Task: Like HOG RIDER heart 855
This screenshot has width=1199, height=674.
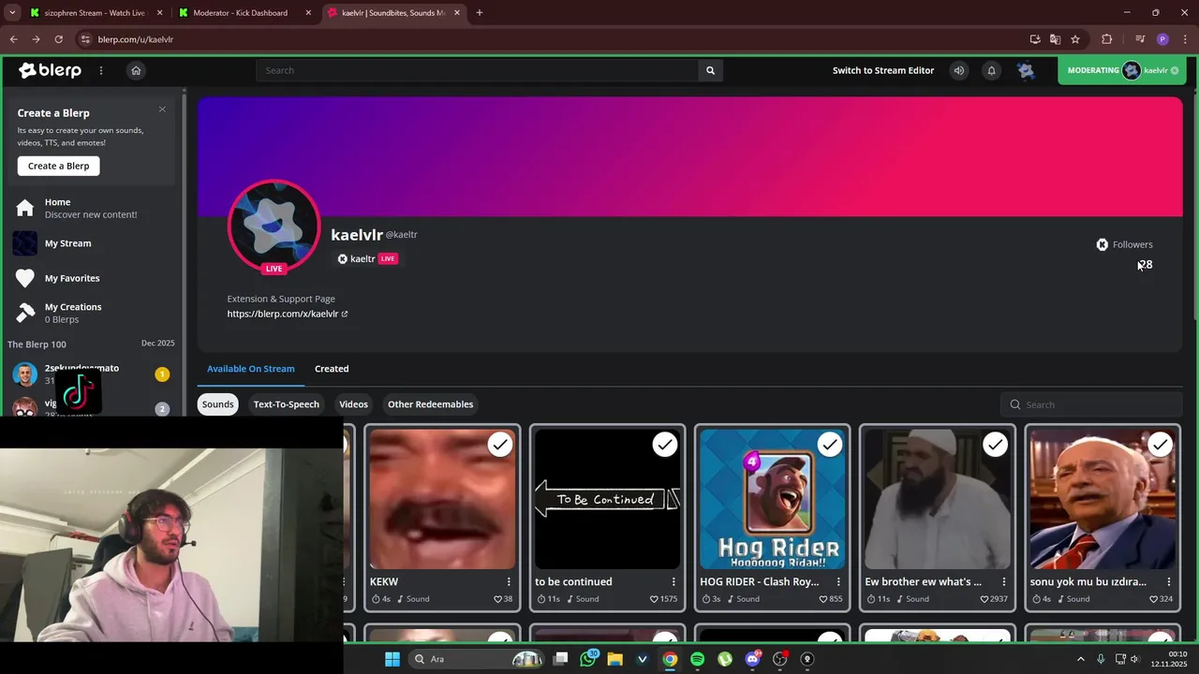Action: point(831,599)
